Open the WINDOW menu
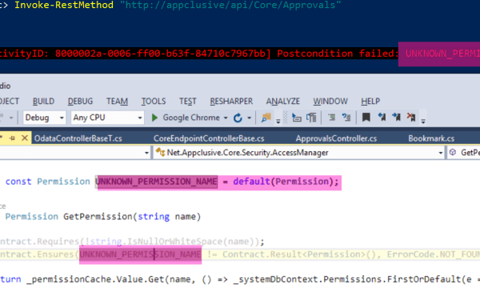Screen dimensions: 480x304 330,102
